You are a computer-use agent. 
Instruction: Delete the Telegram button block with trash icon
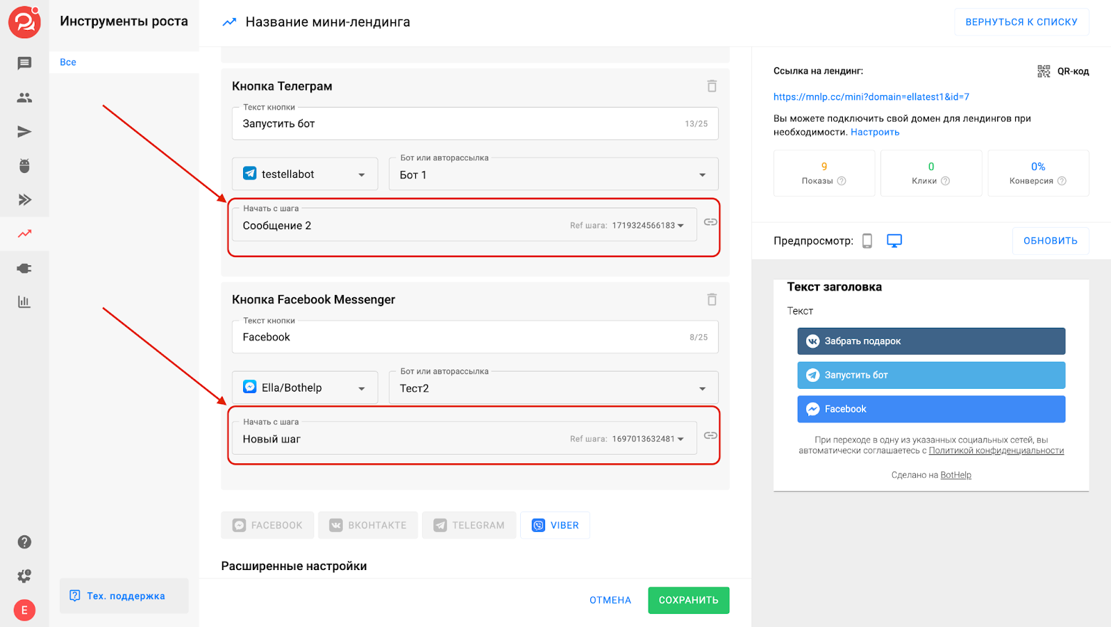pos(712,86)
